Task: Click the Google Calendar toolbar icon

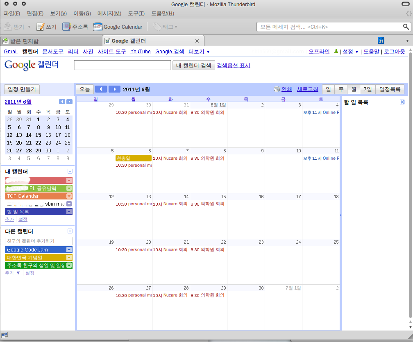Action: pyautogui.click(x=98, y=27)
